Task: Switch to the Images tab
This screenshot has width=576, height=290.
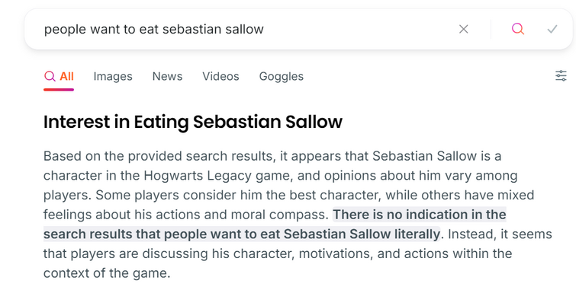Action: tap(113, 76)
